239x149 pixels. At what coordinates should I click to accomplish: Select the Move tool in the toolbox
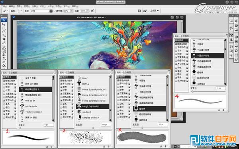click(x=4, y=25)
